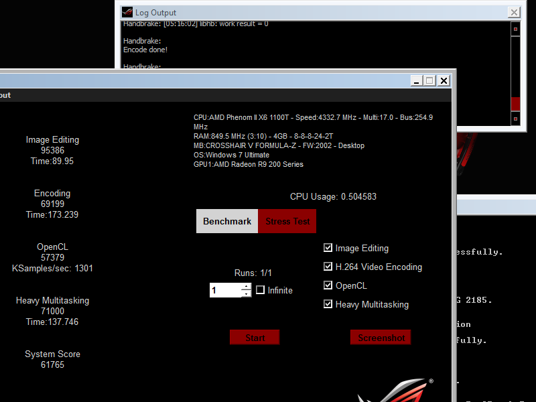Click the Start button
This screenshot has width=536, height=402.
click(255, 338)
